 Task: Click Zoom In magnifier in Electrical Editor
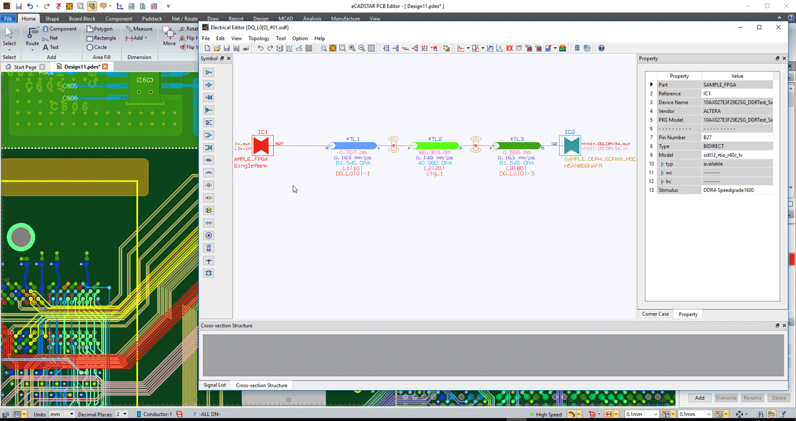coord(352,48)
